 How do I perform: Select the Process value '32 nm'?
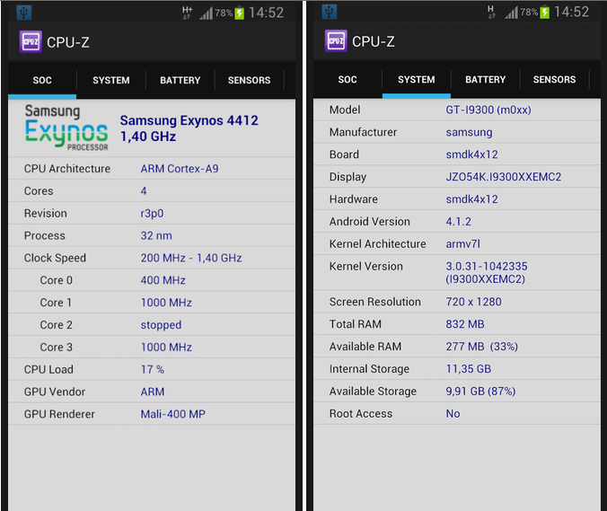pos(156,236)
